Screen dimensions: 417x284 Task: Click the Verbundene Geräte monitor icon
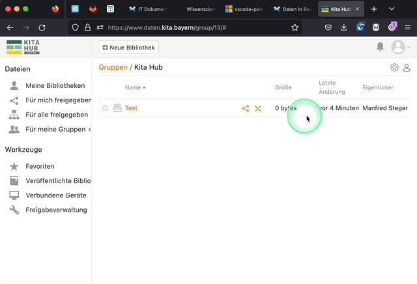[x=14, y=195]
